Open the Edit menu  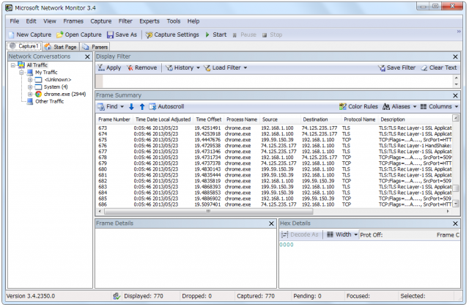coord(31,21)
